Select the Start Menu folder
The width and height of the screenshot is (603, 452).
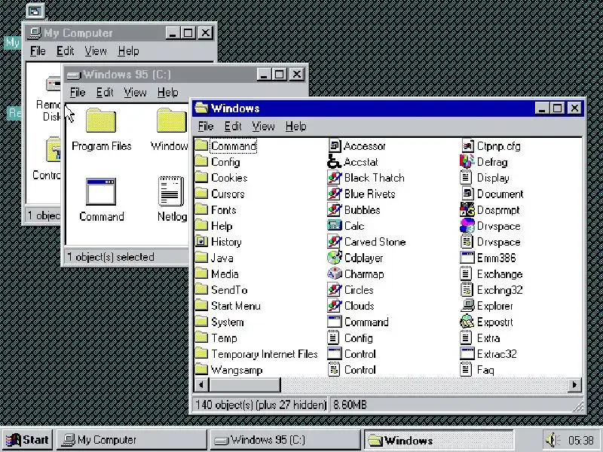click(x=201, y=306)
